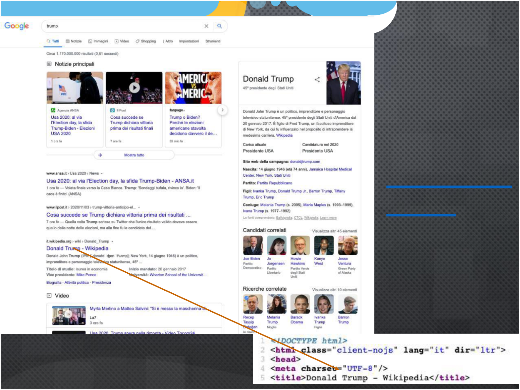Click 'Visualizza altri 10 elementi'
Image resolution: width=520 pixels, height=390 pixels.
tap(334, 290)
